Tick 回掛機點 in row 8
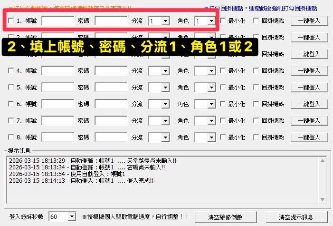This screenshot has width=333, height=226. pyautogui.click(x=256, y=137)
